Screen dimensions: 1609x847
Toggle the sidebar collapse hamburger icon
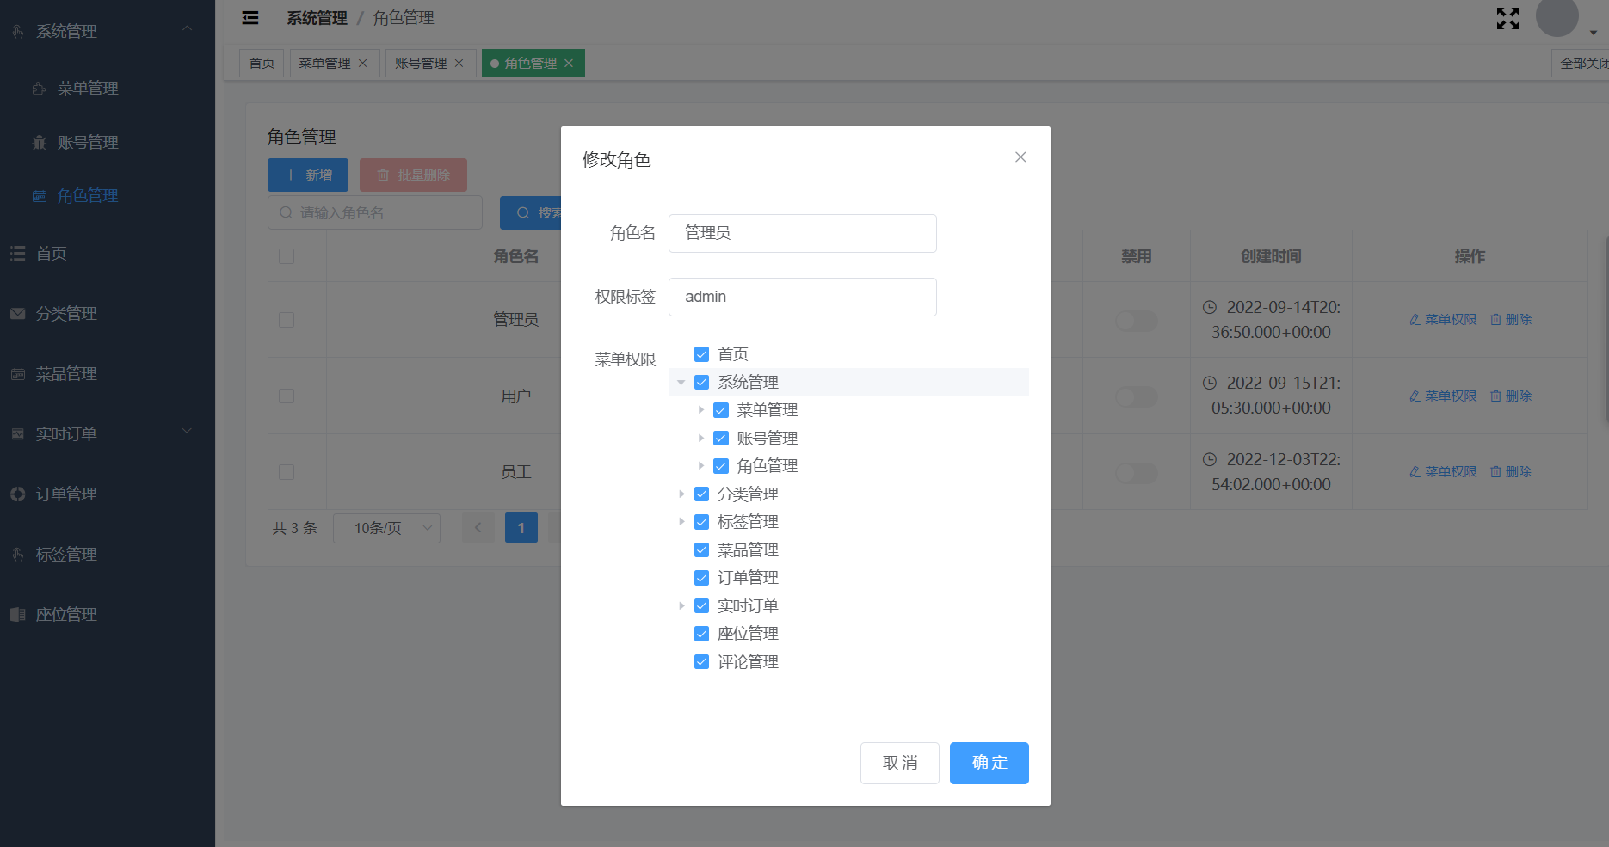pyautogui.click(x=250, y=18)
